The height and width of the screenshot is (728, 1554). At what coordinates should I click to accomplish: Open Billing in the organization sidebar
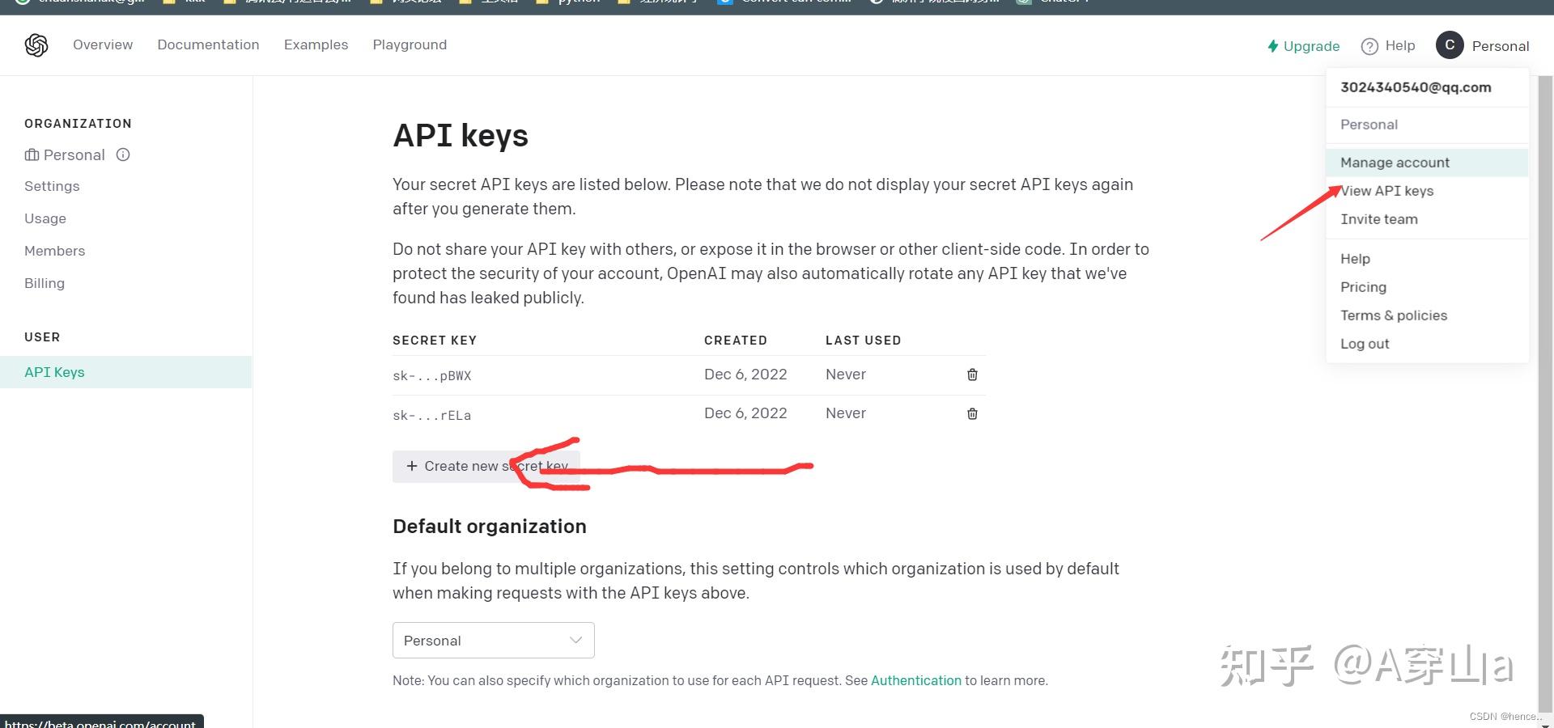point(45,283)
